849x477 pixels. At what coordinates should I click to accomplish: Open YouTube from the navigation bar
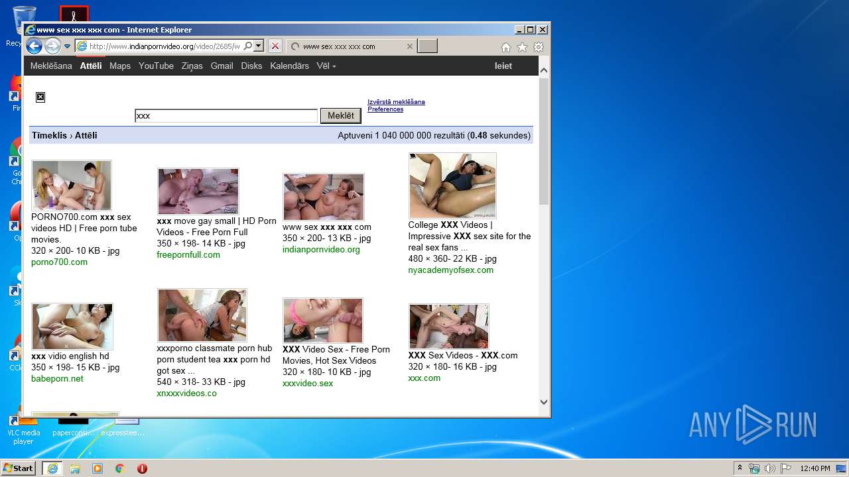coord(156,66)
